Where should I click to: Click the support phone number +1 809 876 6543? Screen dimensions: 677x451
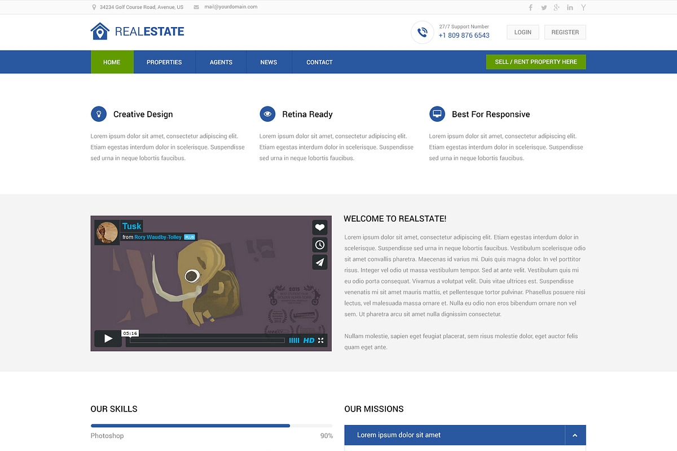(464, 36)
